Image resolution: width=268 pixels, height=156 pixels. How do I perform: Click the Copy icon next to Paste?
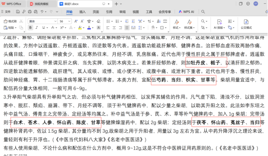21,28
